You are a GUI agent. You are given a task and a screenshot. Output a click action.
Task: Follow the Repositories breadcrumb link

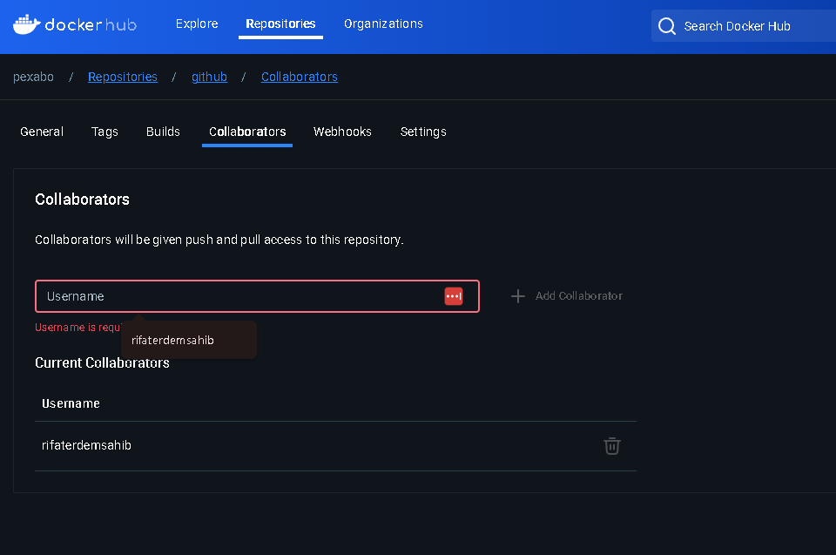[x=123, y=77]
